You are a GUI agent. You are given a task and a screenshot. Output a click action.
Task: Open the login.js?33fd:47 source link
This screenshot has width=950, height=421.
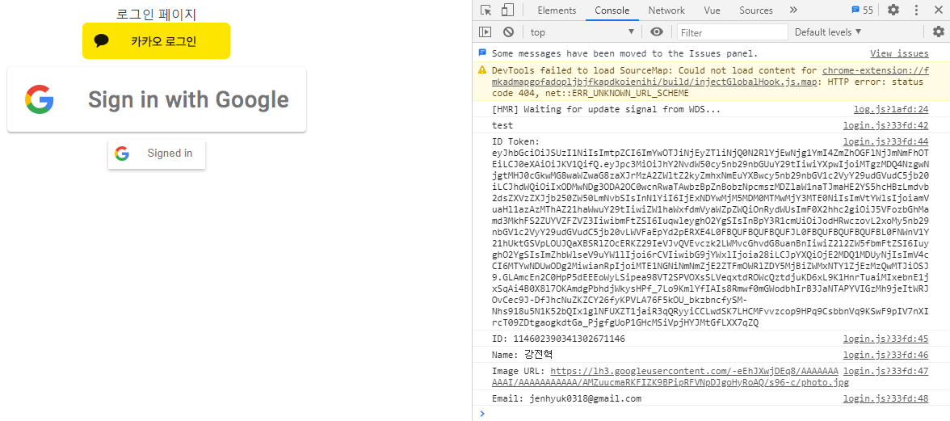[885, 371]
